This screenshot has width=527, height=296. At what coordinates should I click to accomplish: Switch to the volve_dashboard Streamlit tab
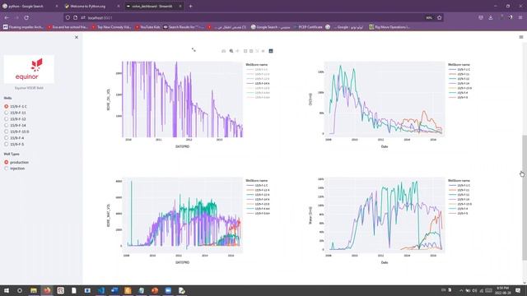(154, 6)
